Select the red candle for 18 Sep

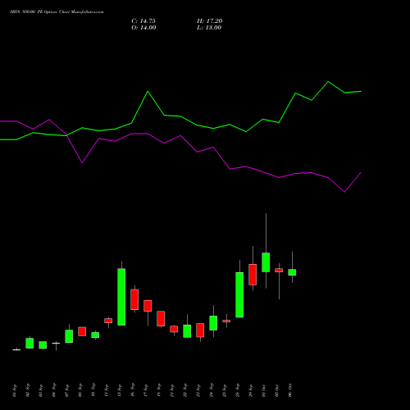161,318
